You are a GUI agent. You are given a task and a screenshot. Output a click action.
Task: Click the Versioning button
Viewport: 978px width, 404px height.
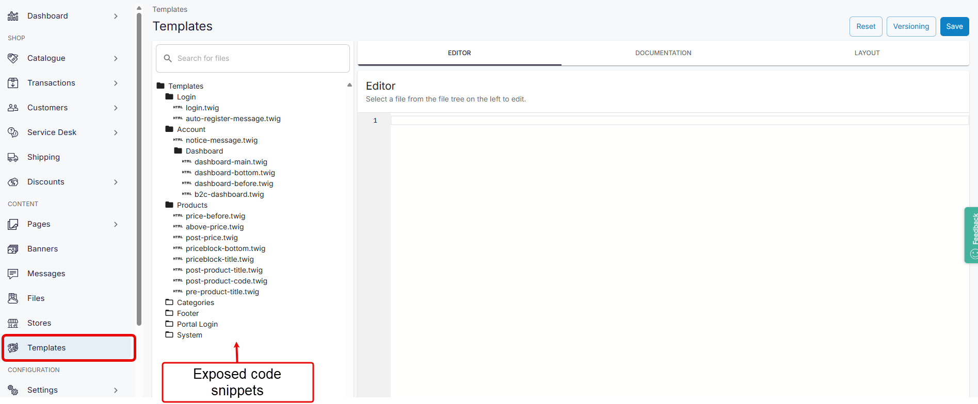[x=910, y=26]
